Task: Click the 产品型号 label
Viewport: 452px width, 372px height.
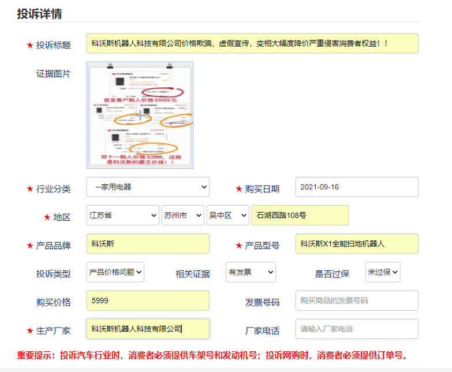Action: pos(262,245)
